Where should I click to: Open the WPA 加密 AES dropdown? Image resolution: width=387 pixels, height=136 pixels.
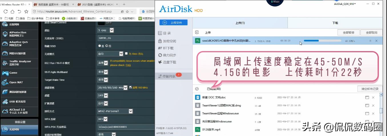pyautogui.click(x=103, y=119)
